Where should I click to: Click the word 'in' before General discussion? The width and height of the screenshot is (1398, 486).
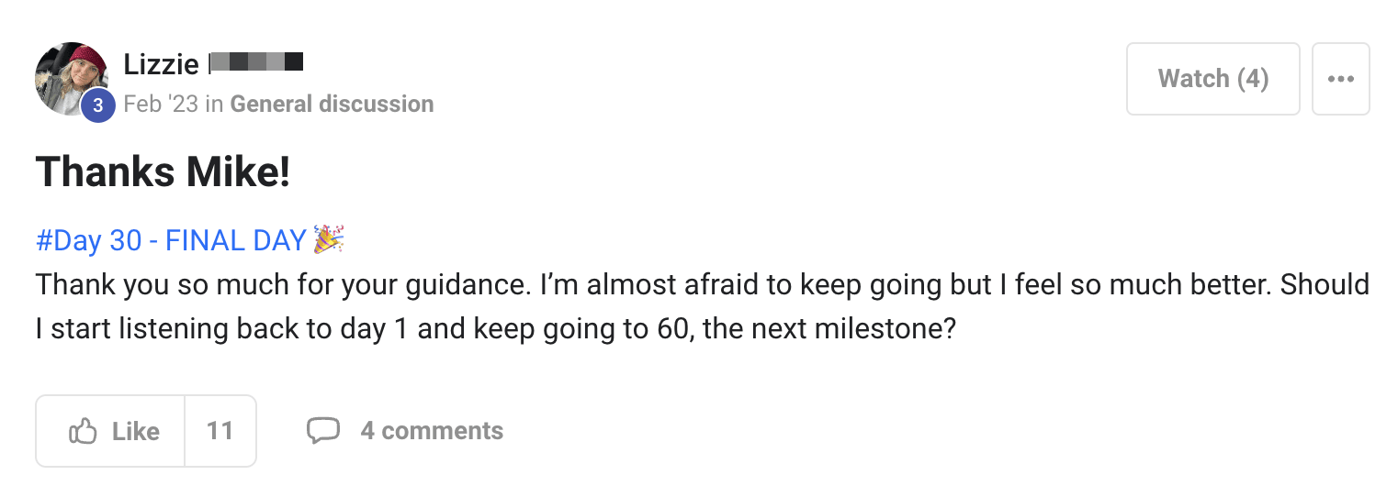click(x=214, y=104)
